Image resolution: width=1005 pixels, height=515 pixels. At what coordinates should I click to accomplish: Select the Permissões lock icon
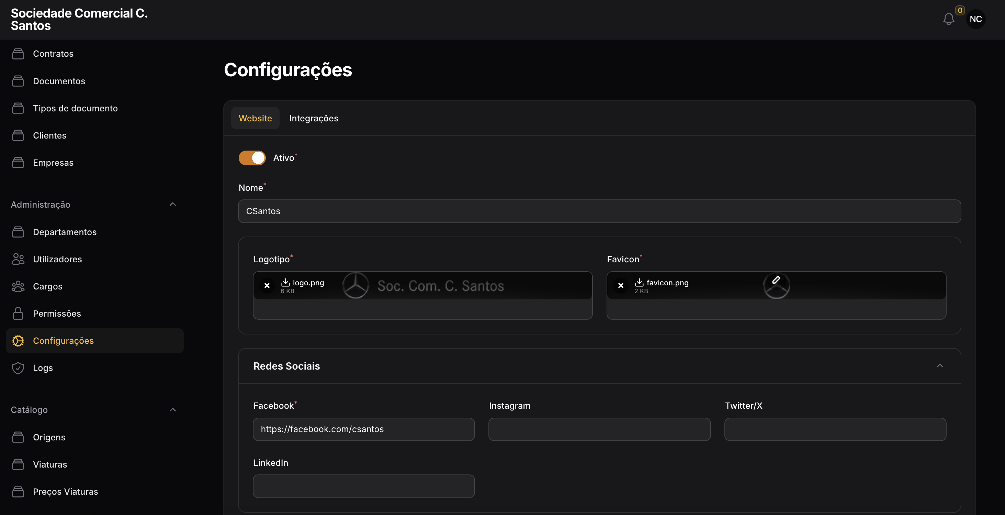coord(18,313)
